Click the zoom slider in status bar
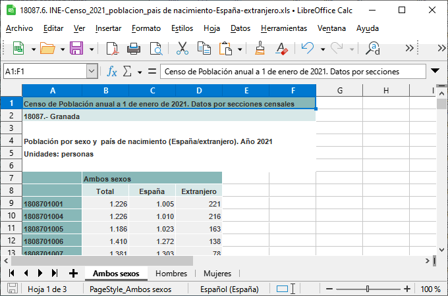Image resolution: width=448 pixels, height=296 pixels. [x=368, y=289]
